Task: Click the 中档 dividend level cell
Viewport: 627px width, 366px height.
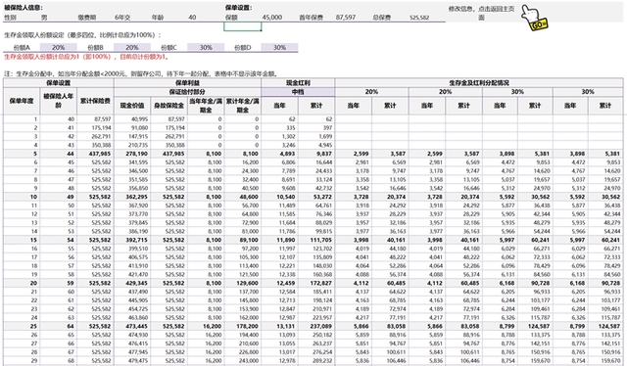Action: [298, 92]
